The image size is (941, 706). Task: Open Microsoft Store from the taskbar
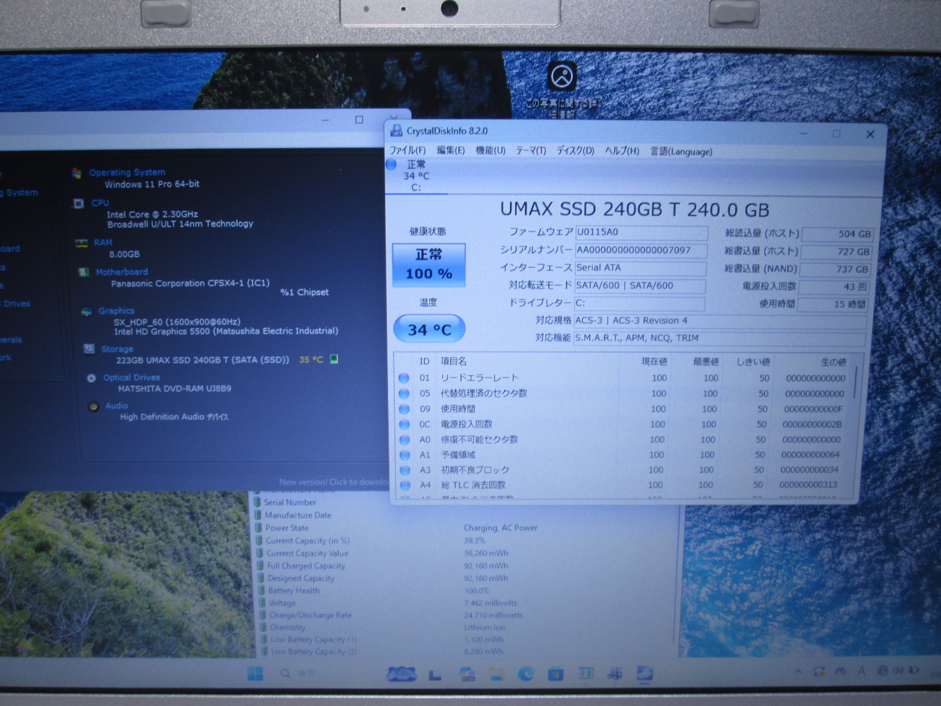point(555,674)
